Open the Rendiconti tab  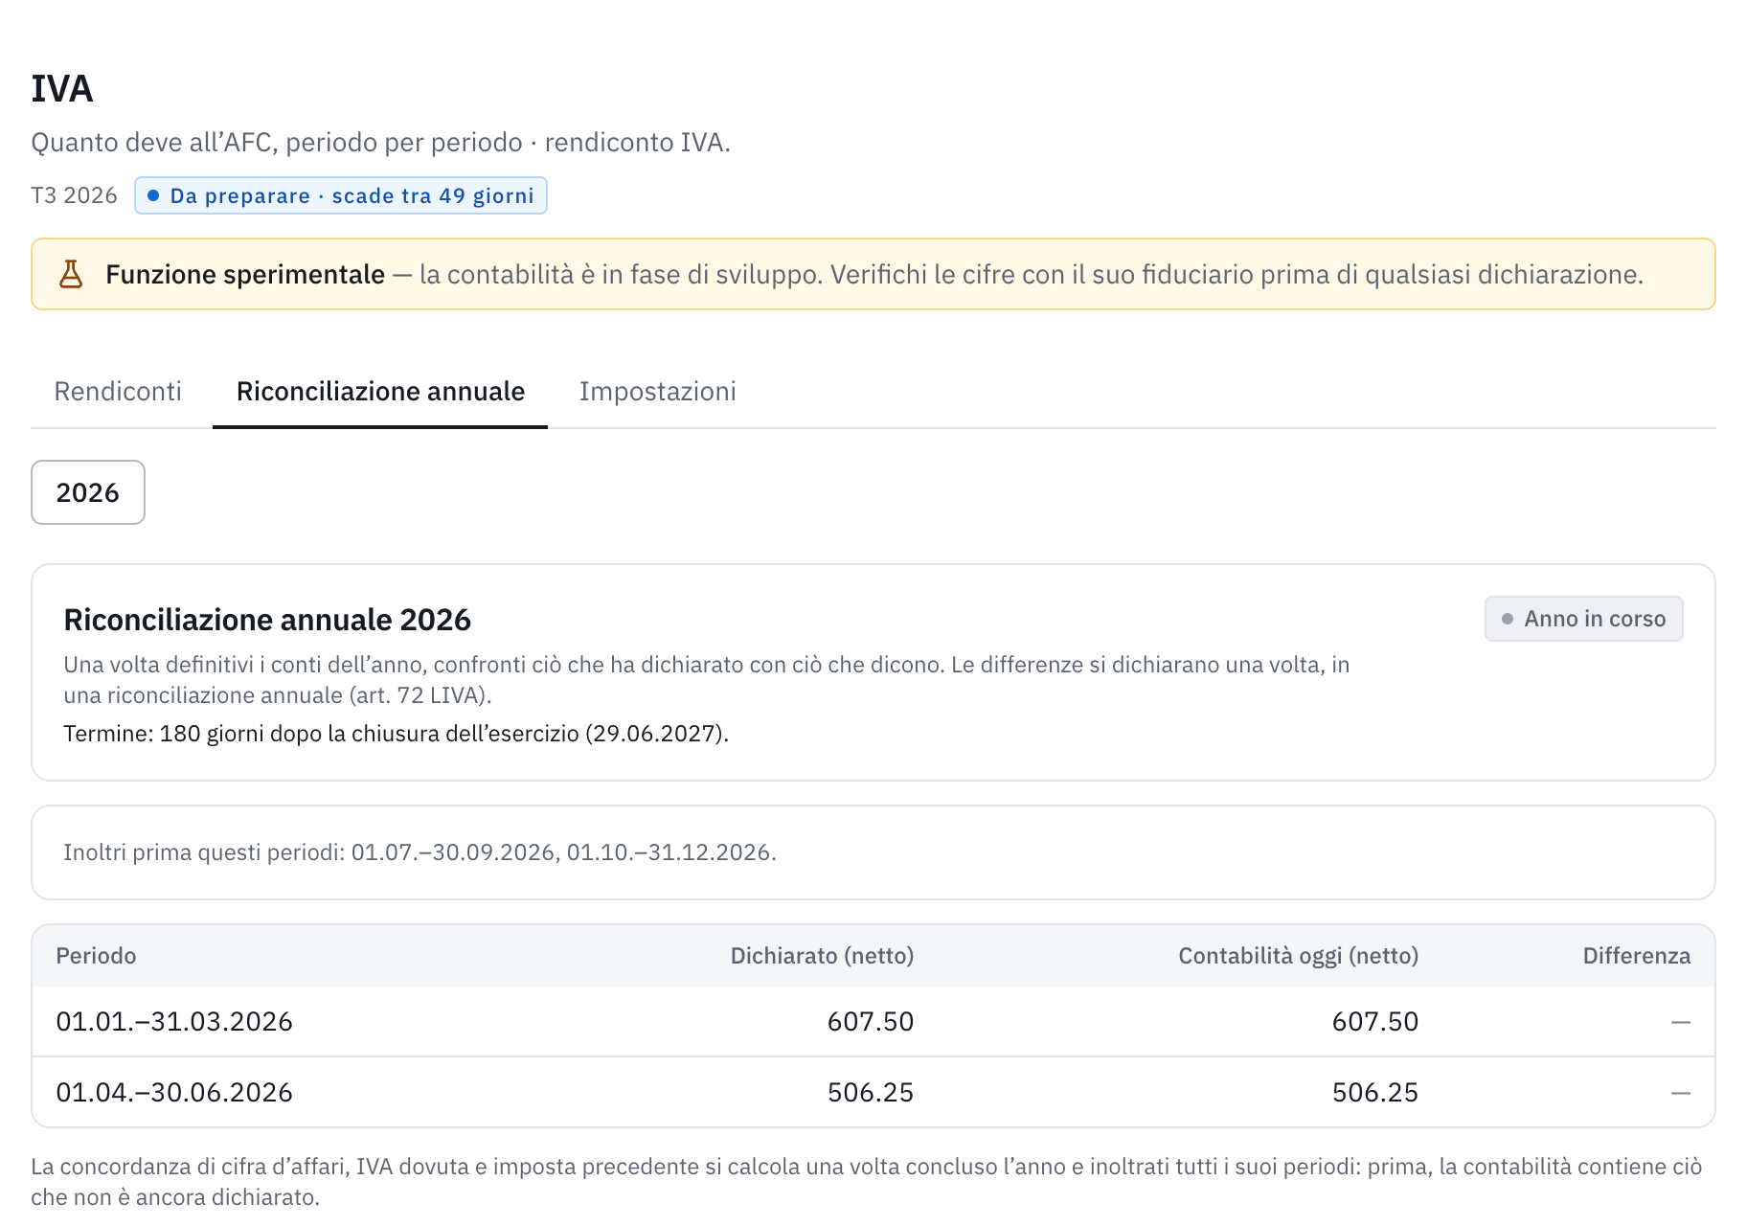[x=118, y=392]
